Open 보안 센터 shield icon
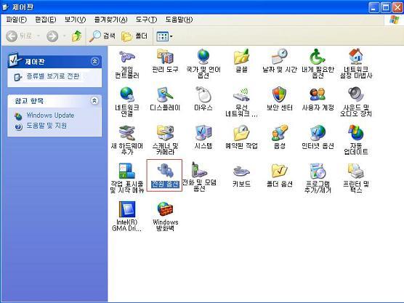The width and height of the screenshot is (404, 303). 280,94
